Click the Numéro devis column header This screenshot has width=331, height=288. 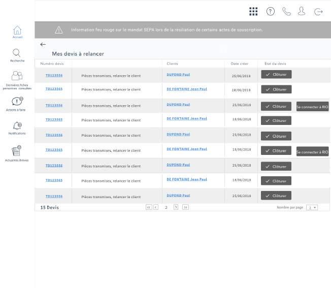52,63
